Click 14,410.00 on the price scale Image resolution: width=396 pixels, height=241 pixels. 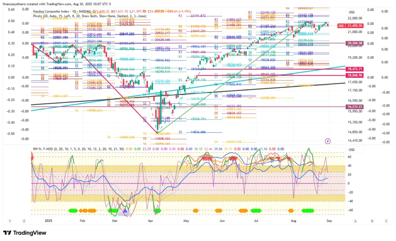(355, 141)
